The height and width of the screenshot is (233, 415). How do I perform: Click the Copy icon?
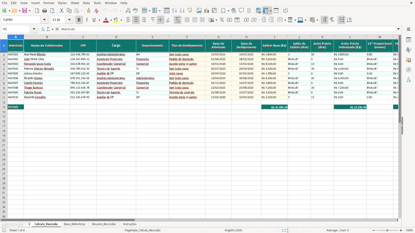(69, 11)
